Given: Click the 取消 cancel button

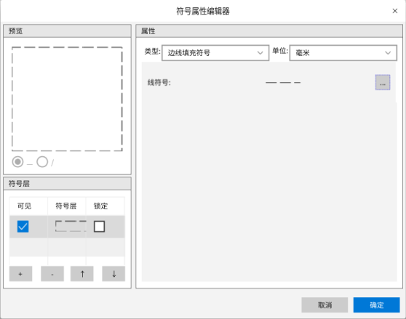Looking at the screenshot, I should [x=325, y=305].
